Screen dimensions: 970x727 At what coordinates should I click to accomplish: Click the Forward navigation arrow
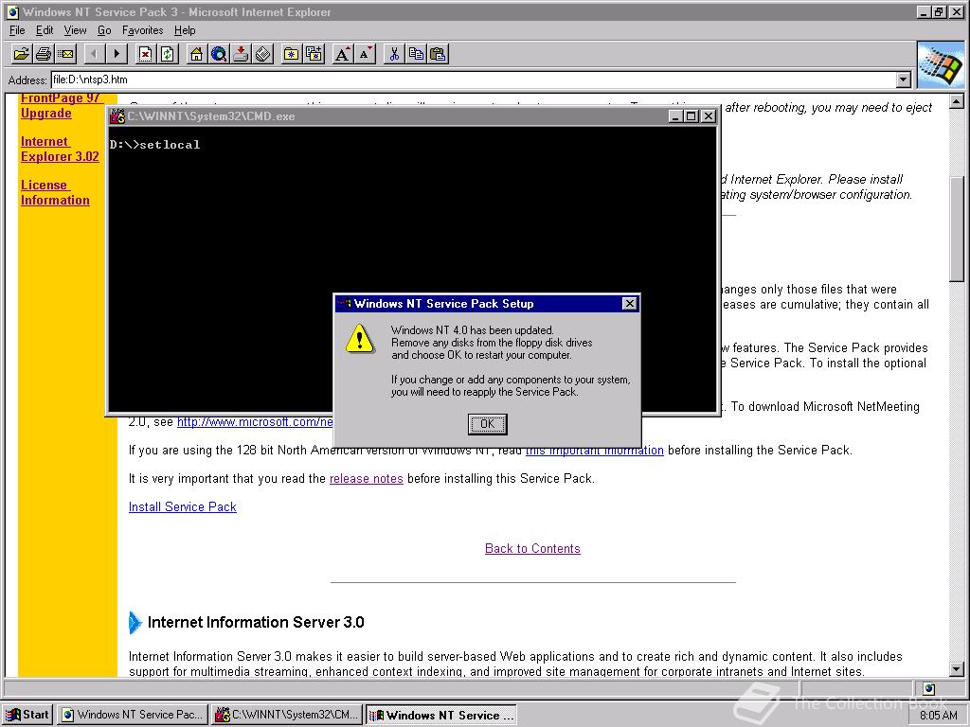(x=115, y=54)
